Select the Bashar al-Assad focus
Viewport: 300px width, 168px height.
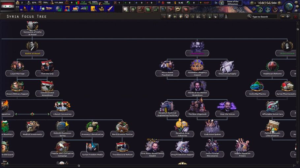pyautogui.click(x=32, y=53)
